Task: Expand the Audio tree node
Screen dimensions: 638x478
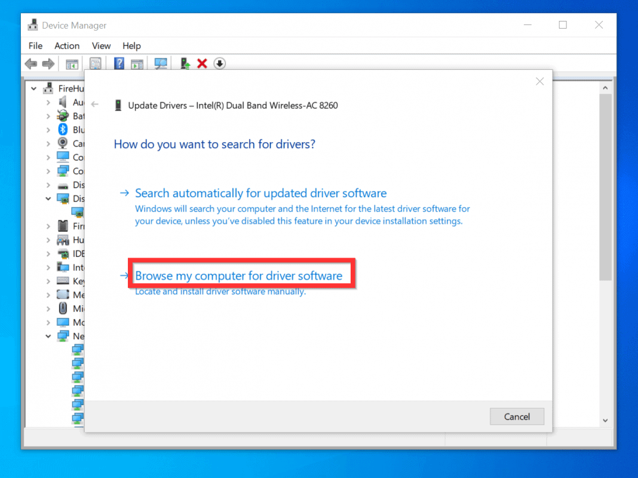Action: [48, 102]
